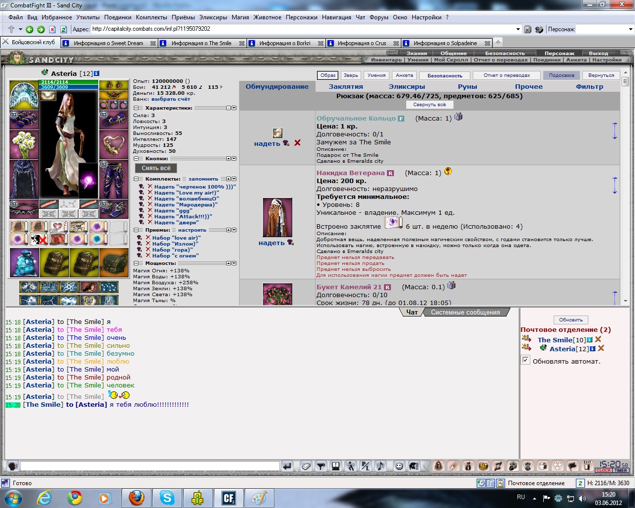The height and width of the screenshot is (508, 635).
Task: Remove Asteria from post office list
Action: (x=601, y=348)
